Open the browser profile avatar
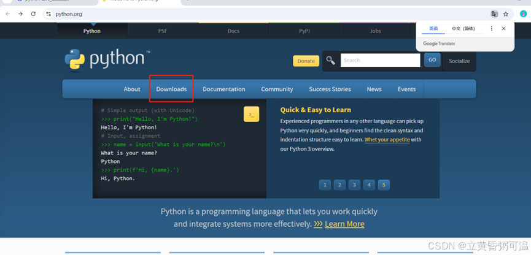This screenshot has width=531, height=255. 523,14
